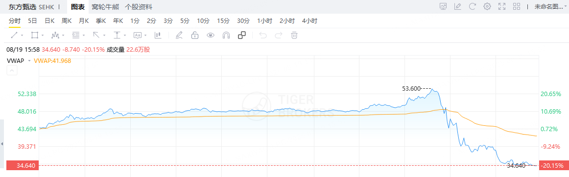
Task: Collapse the indicator legend with chevron button
Action: click(12, 71)
